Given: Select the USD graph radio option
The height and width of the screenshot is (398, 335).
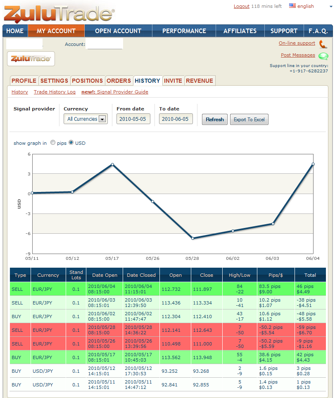Looking at the screenshot, I should tap(71, 142).
